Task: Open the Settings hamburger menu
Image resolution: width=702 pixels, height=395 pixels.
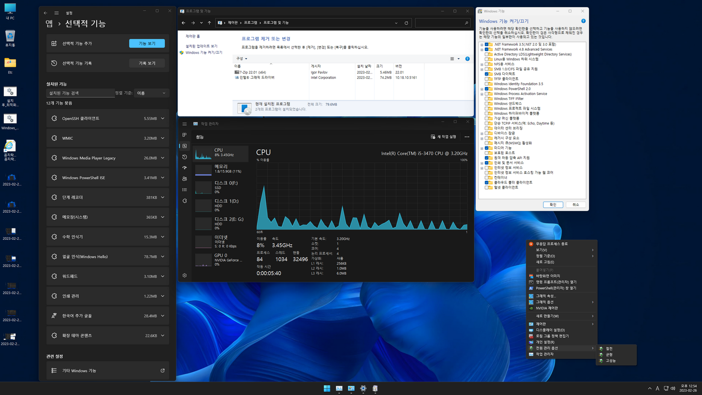Action: [57, 13]
